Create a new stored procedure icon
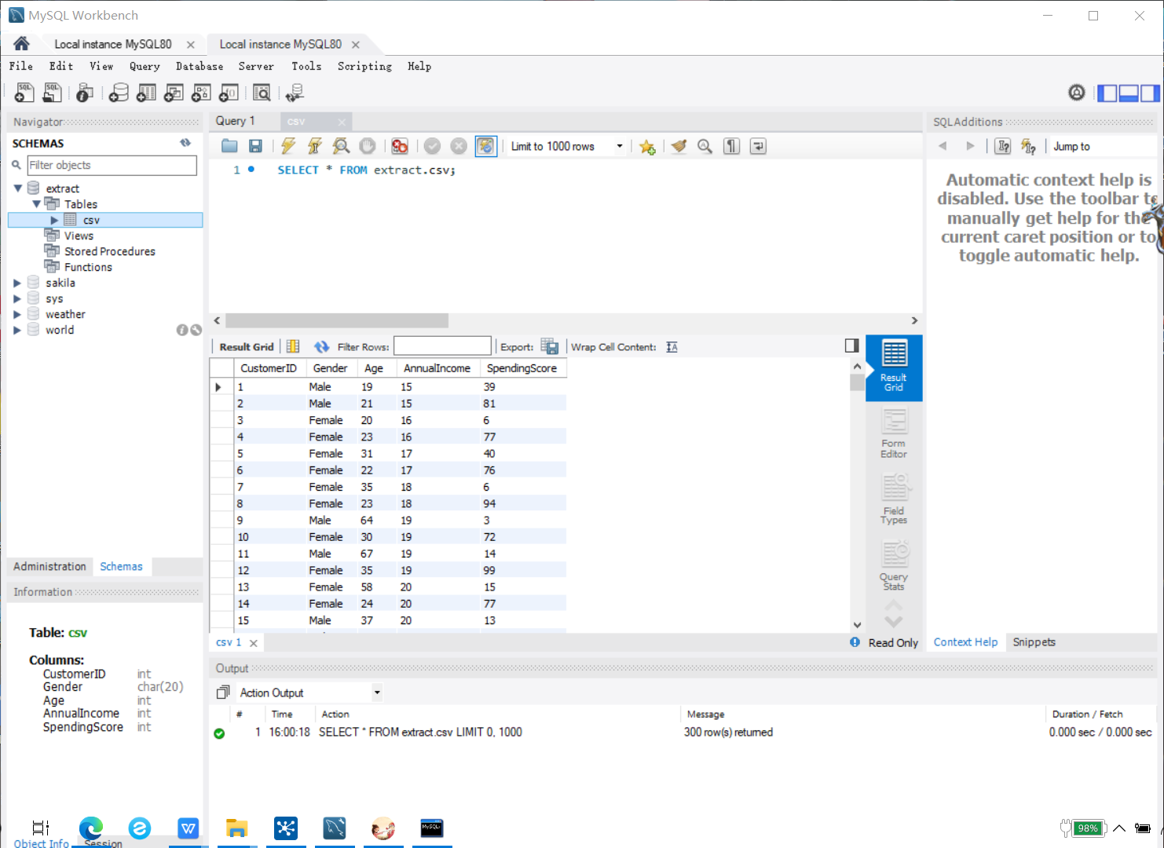The width and height of the screenshot is (1164, 848). pyautogui.click(x=201, y=93)
